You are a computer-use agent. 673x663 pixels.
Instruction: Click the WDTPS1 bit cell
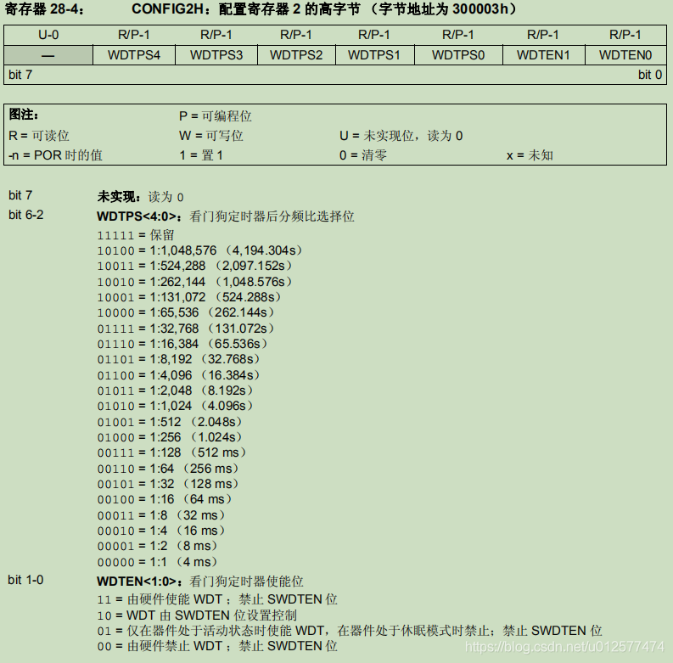(375, 55)
